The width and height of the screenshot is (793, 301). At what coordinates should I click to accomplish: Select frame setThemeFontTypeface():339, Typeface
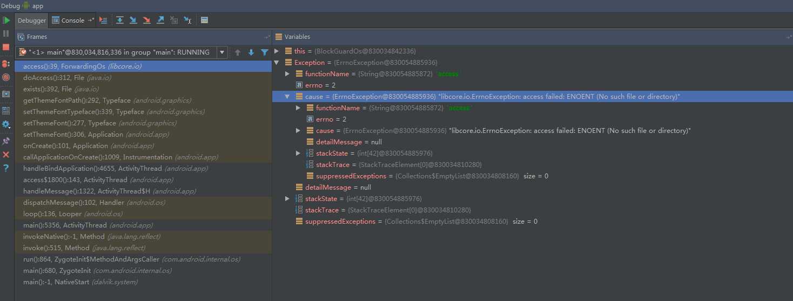tap(143, 111)
